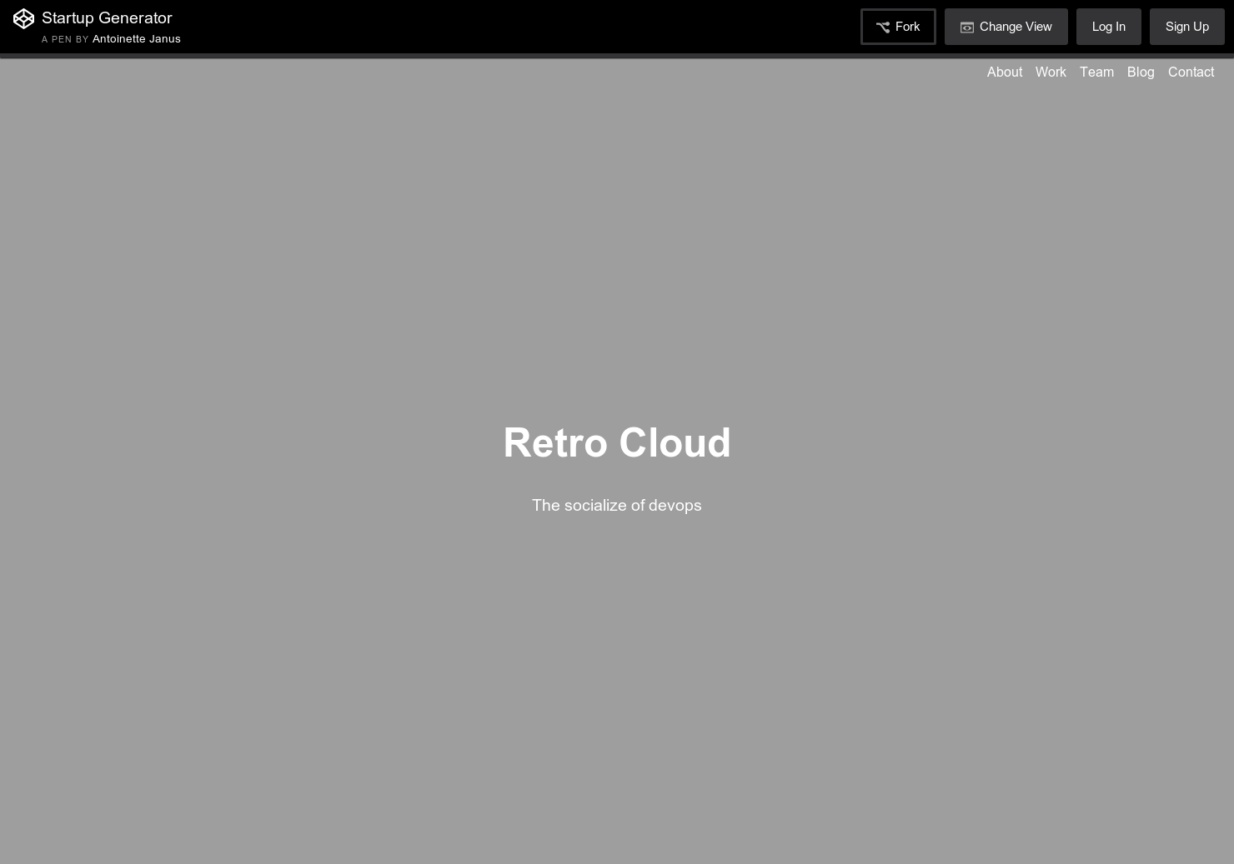Screen dimensions: 1234x864
Task: Click the Contact navigation item
Action: pyautogui.click(x=1191, y=72)
